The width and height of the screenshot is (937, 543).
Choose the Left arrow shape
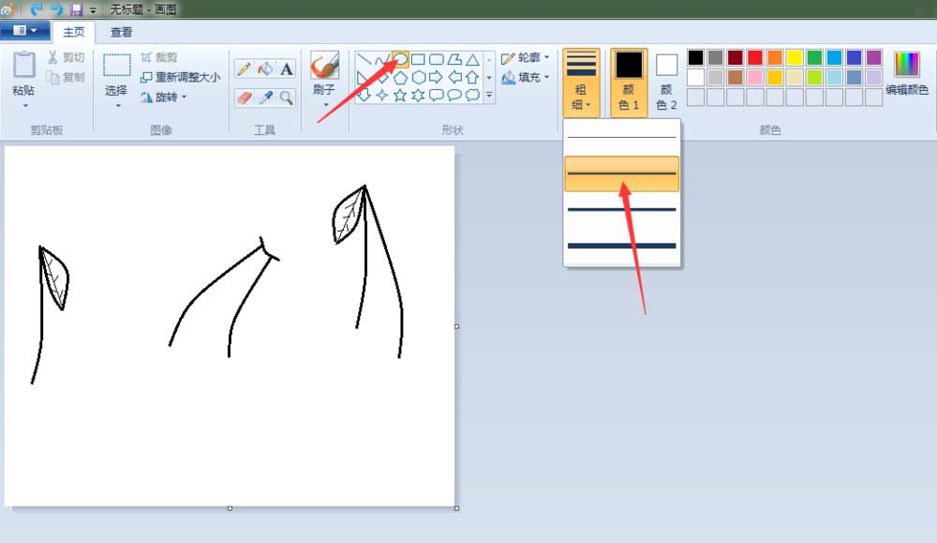pos(454,77)
